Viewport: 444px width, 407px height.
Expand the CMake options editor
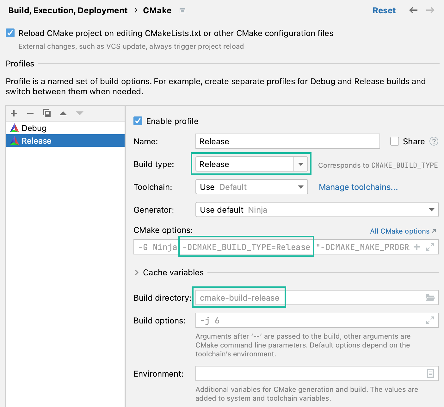(x=430, y=247)
